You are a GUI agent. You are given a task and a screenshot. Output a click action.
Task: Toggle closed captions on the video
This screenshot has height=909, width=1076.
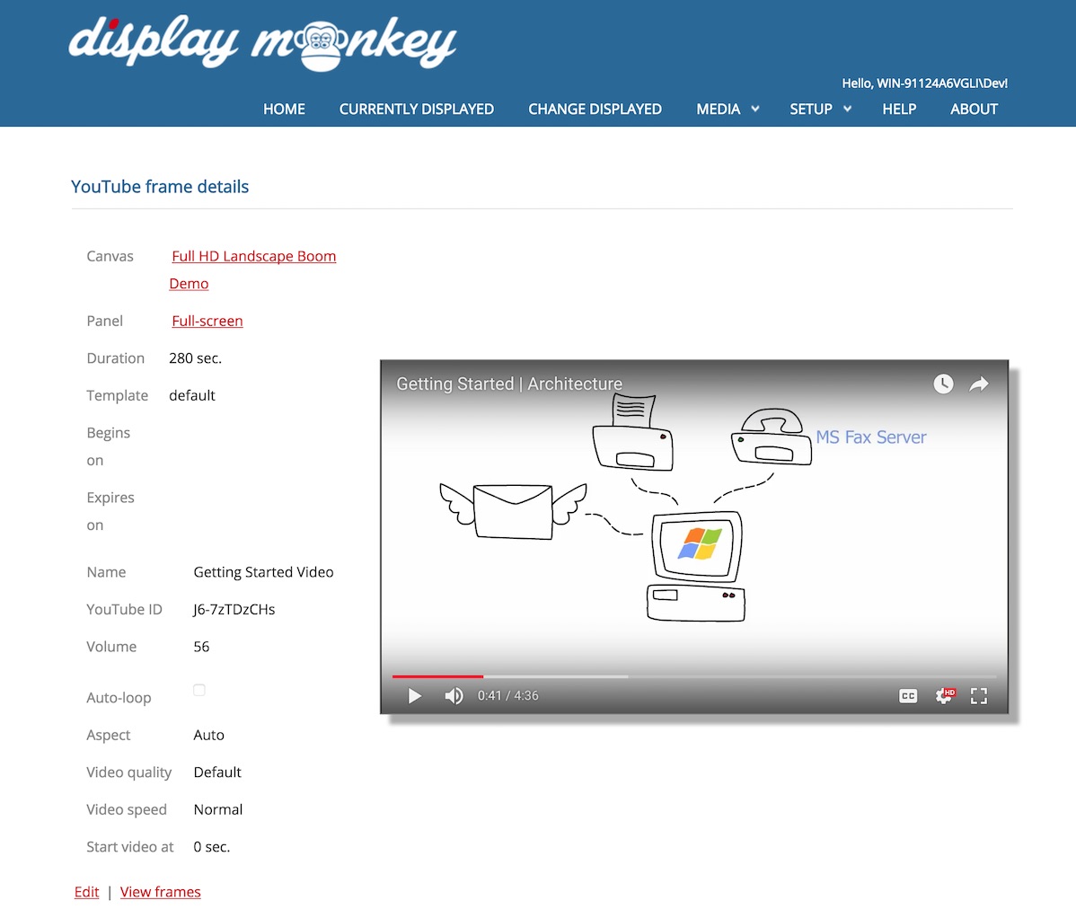click(908, 696)
